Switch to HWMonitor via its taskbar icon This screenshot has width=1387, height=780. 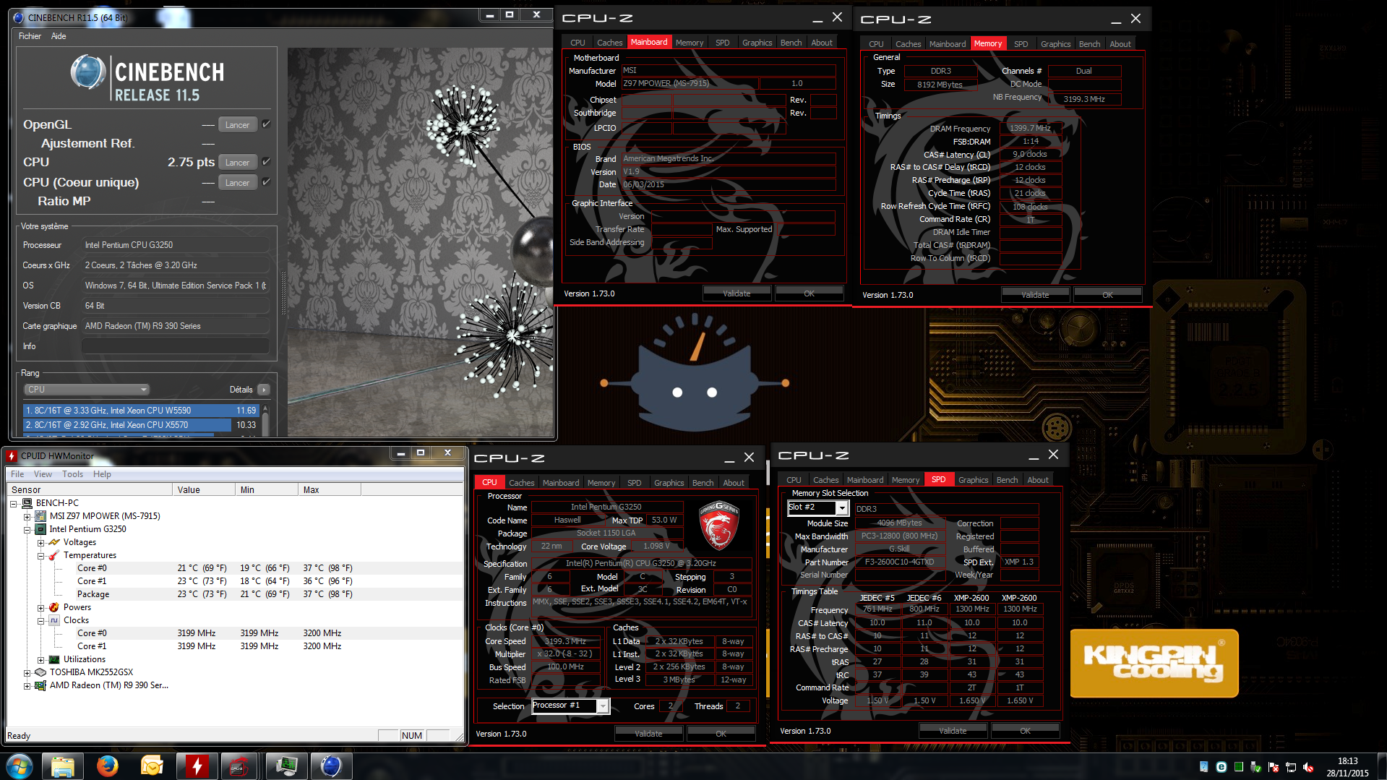tap(197, 766)
